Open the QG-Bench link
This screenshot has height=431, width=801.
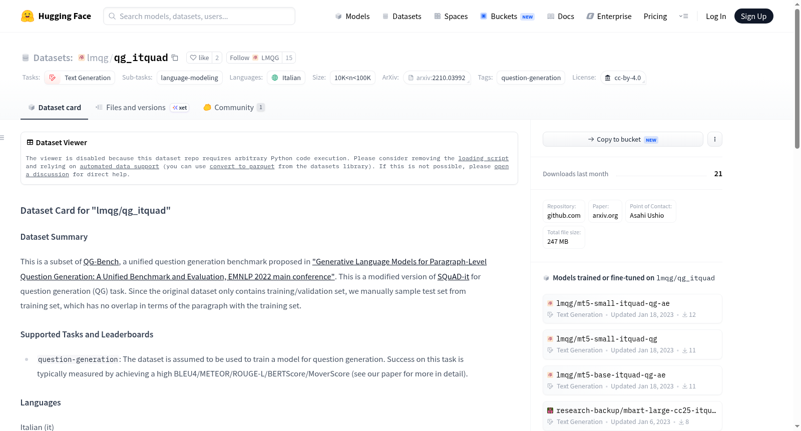[101, 261]
